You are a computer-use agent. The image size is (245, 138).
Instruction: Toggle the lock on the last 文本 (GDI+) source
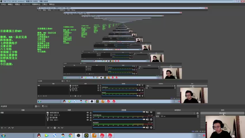tap(90, 120)
